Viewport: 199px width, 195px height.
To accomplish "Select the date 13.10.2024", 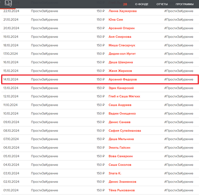I will (x=11, y=88).
